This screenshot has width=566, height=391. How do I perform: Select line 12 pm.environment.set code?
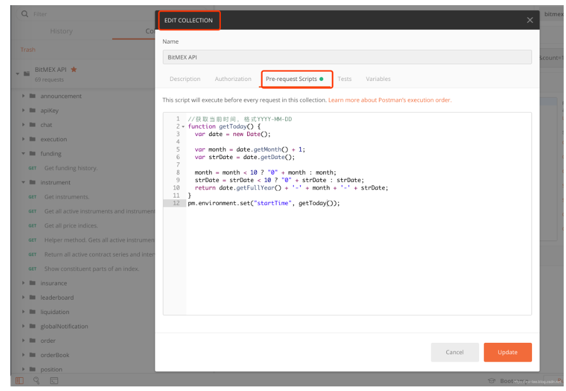tap(264, 203)
